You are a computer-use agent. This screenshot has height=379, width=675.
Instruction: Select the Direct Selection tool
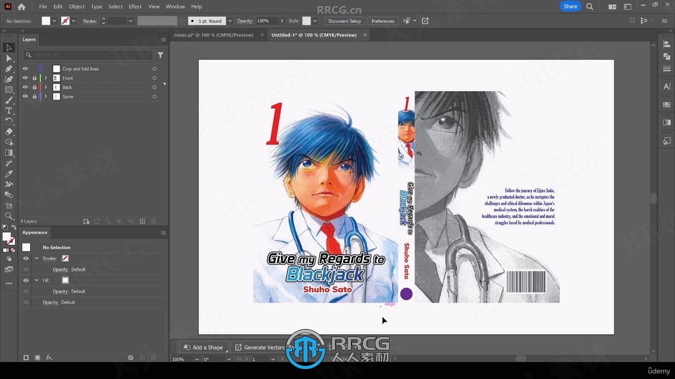coord(9,58)
